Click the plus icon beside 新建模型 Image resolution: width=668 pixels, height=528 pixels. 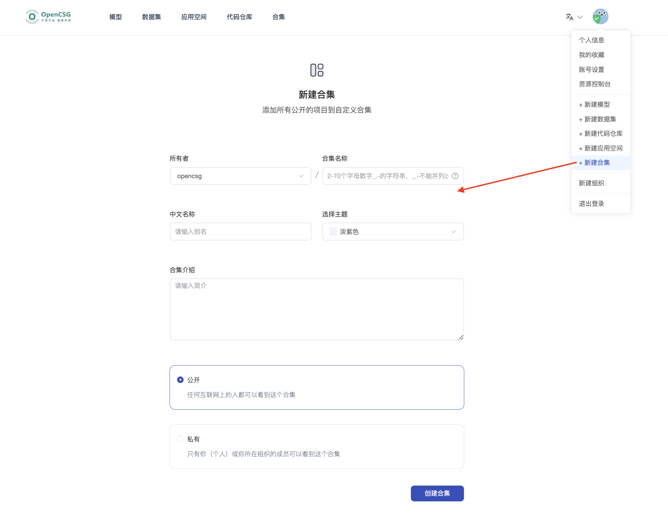point(580,105)
